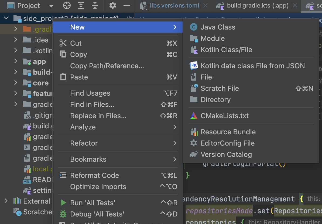Close the build.gradle.kts (:app) tab

295,5
